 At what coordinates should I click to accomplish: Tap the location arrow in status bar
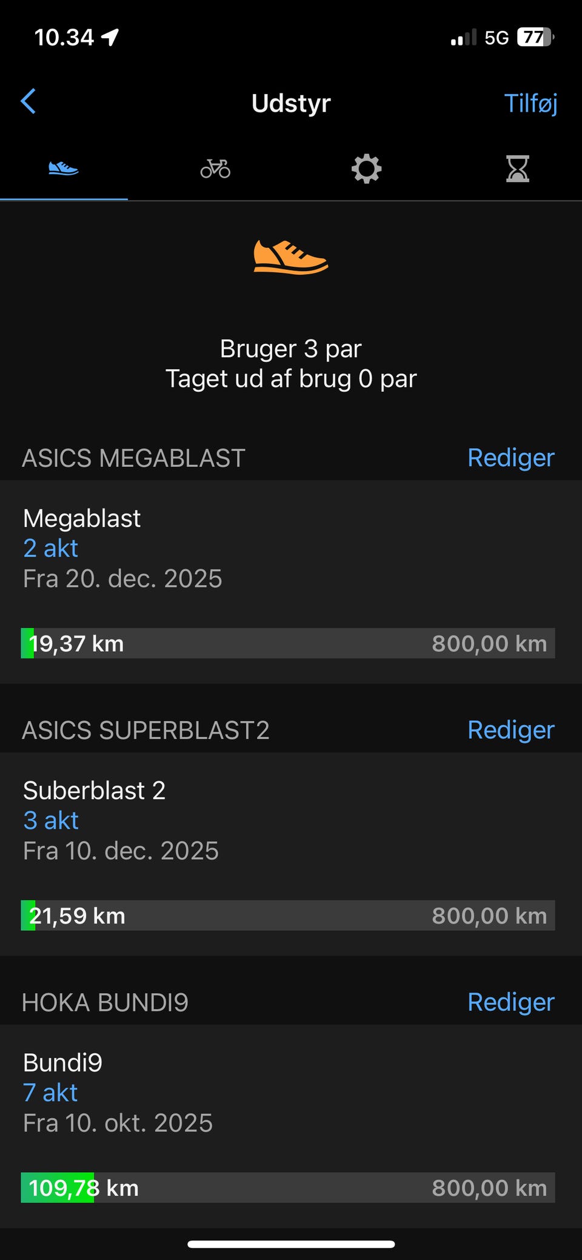(x=110, y=38)
